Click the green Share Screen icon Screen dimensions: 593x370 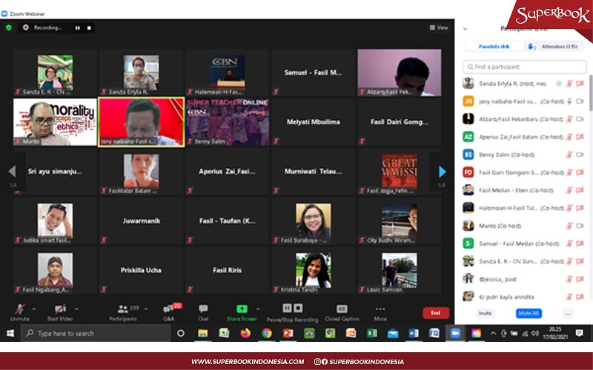[242, 309]
